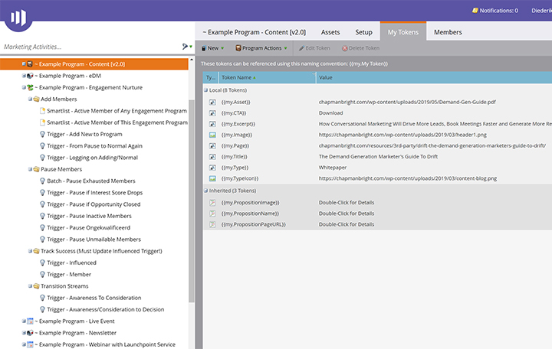Click the Delete Token button
Viewport: 552px width, 349px height.
point(361,48)
